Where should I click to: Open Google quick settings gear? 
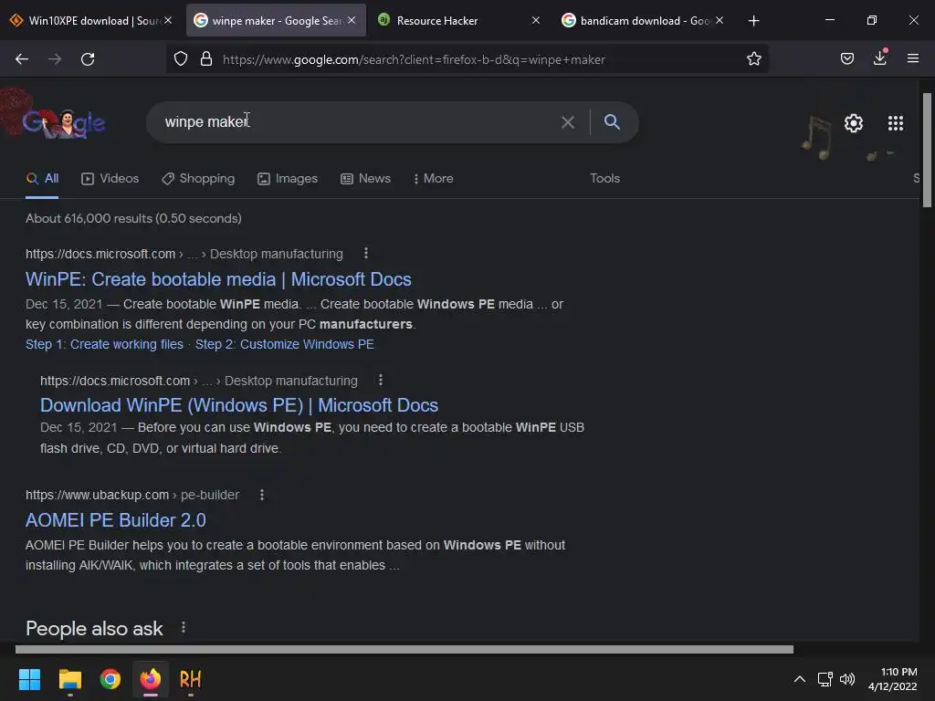pos(854,123)
